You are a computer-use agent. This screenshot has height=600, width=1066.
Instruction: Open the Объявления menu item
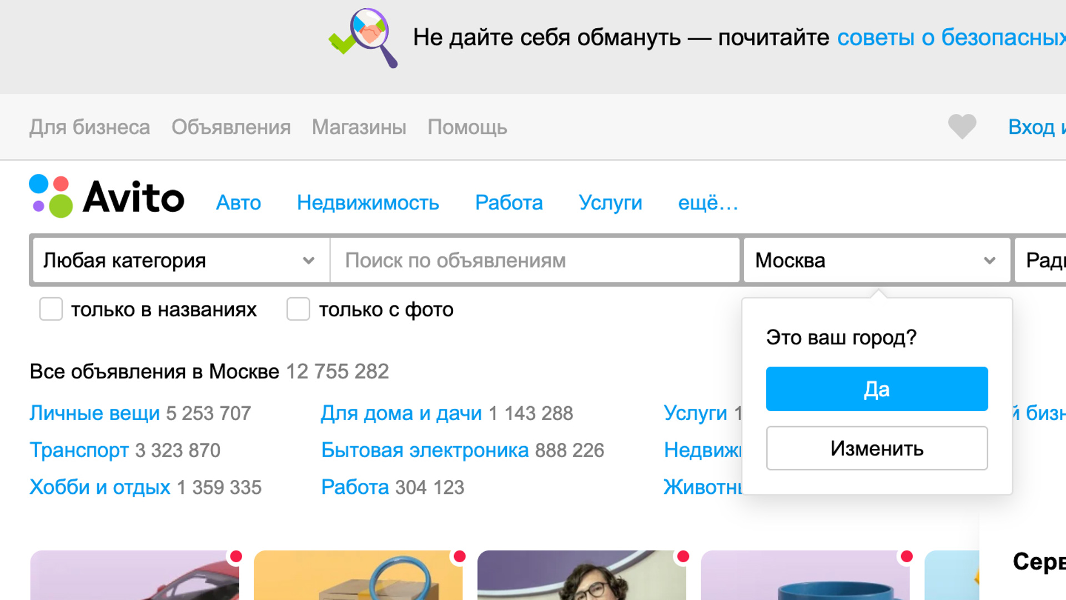230,127
